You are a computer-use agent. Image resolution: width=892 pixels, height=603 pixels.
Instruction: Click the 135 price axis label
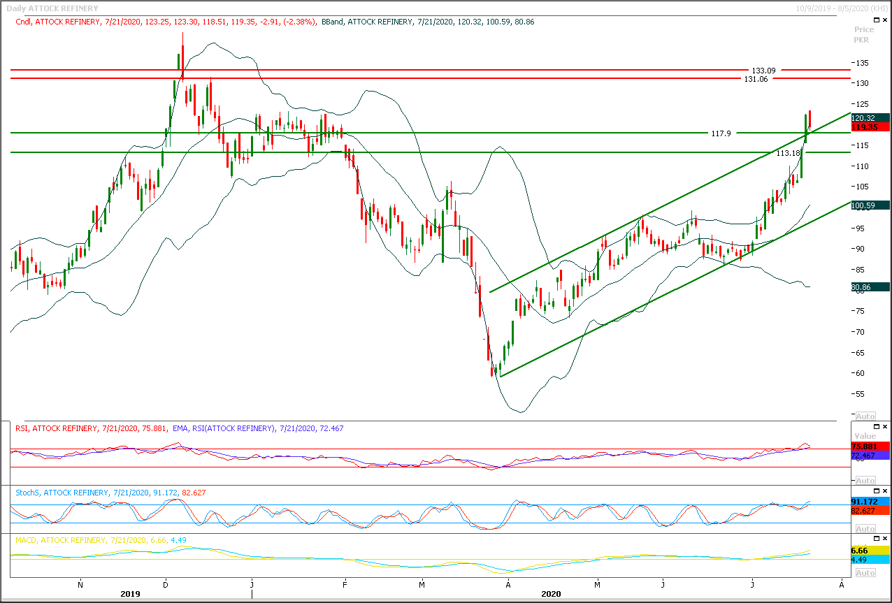(863, 63)
